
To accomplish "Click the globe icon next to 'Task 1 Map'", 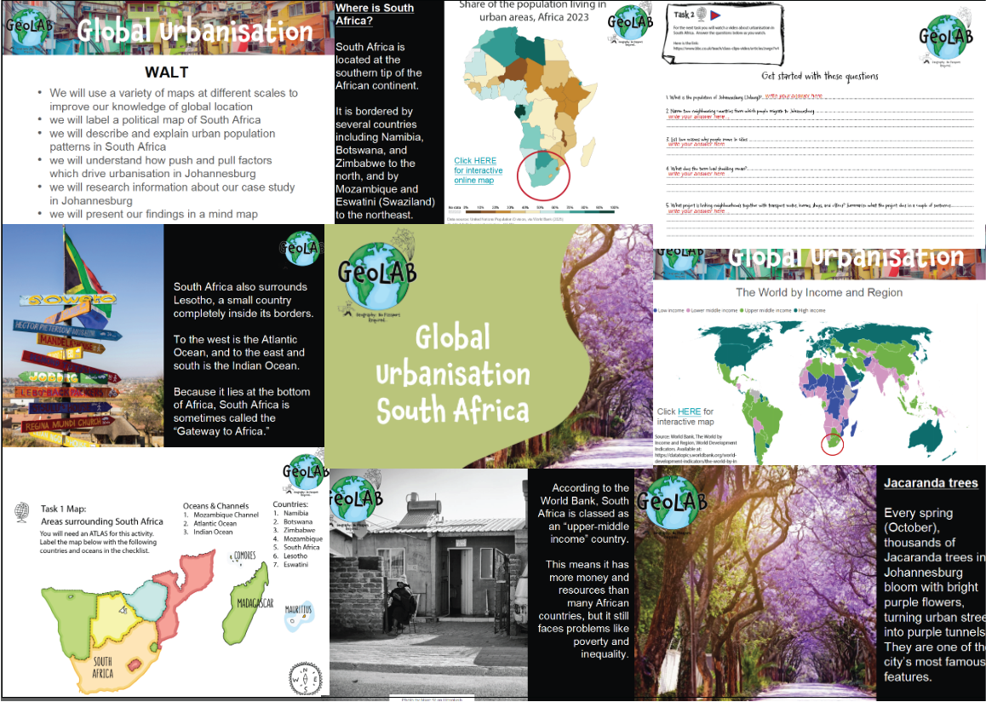I will tap(21, 511).
